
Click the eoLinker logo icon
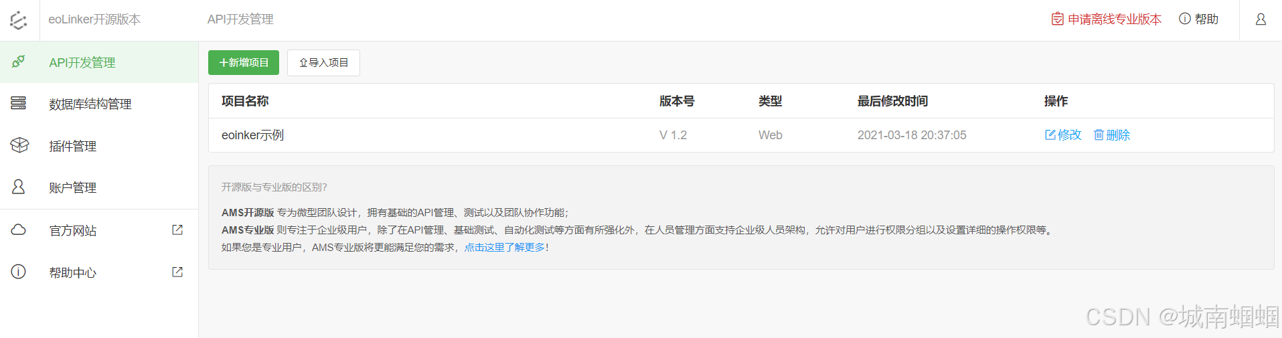point(19,20)
